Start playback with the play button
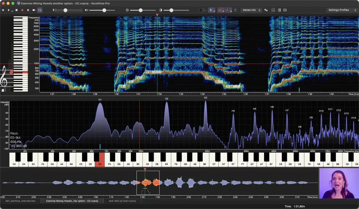Screen dimensions: 359x209 9,10
